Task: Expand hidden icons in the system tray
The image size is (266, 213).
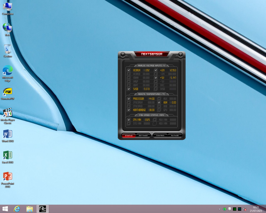Action: pos(220,209)
